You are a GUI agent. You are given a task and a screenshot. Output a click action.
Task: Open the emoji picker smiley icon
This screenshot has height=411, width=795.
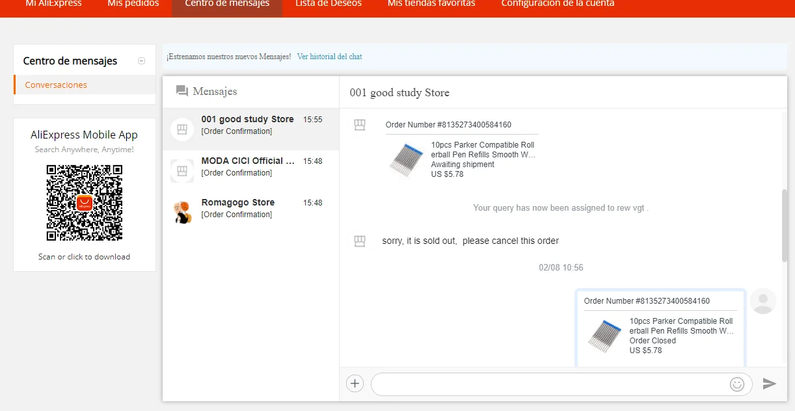tap(737, 384)
